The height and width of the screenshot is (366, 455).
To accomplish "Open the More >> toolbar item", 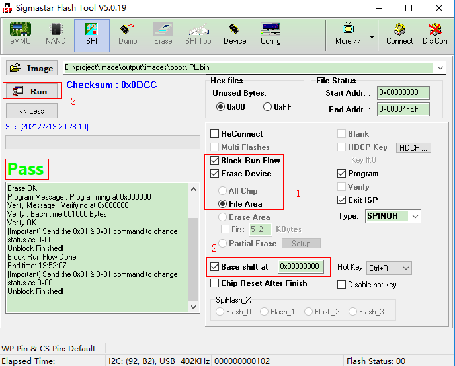I will click(x=348, y=34).
